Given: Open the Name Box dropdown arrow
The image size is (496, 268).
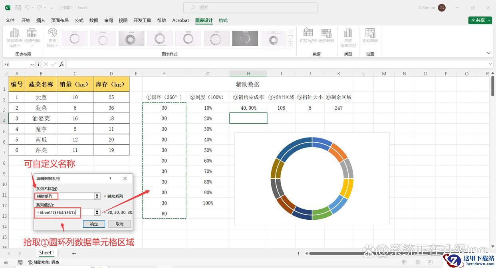Looking at the screenshot, I should [x=32, y=64].
